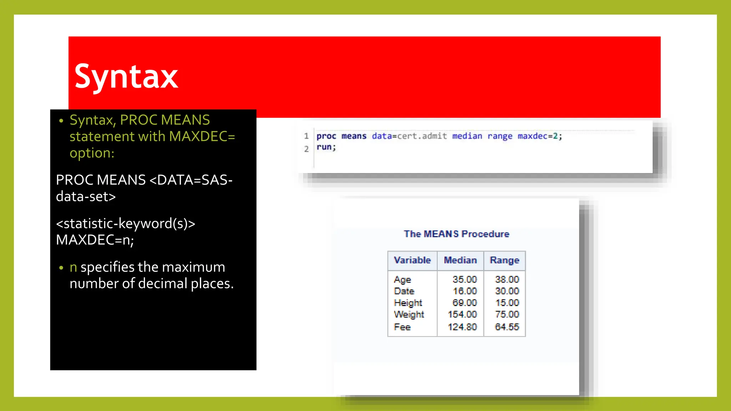Click line number 2 in code editor

pyautogui.click(x=306, y=149)
